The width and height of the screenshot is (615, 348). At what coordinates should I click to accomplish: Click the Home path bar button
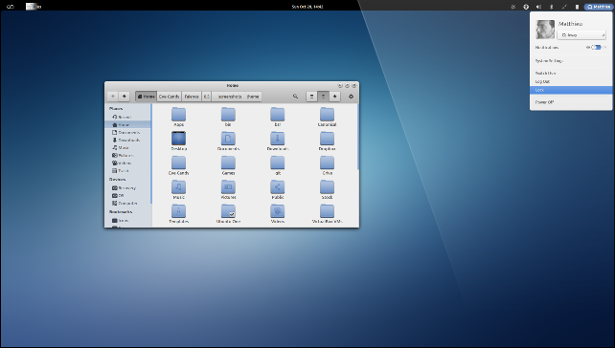coord(146,97)
